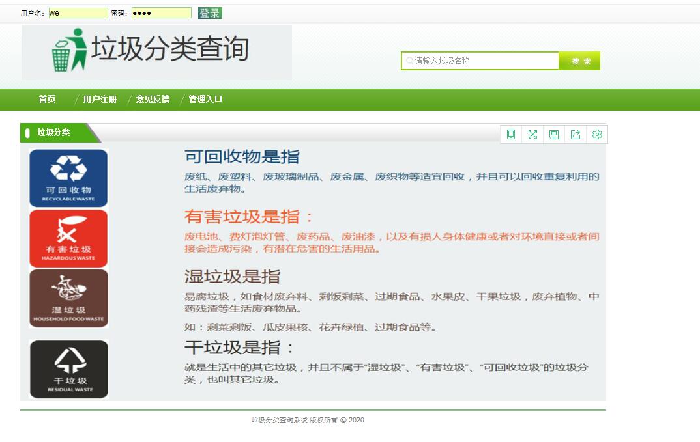Click the 干垃圾是指 heading
The image size is (700, 442).
click(x=240, y=348)
